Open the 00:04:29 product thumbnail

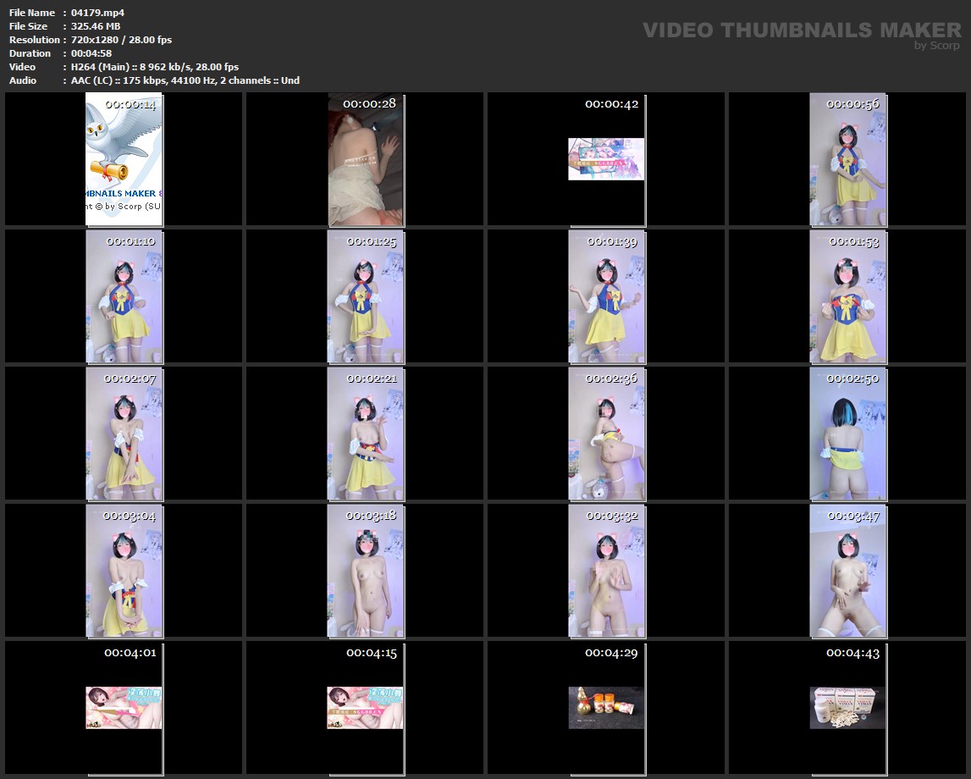tap(606, 708)
